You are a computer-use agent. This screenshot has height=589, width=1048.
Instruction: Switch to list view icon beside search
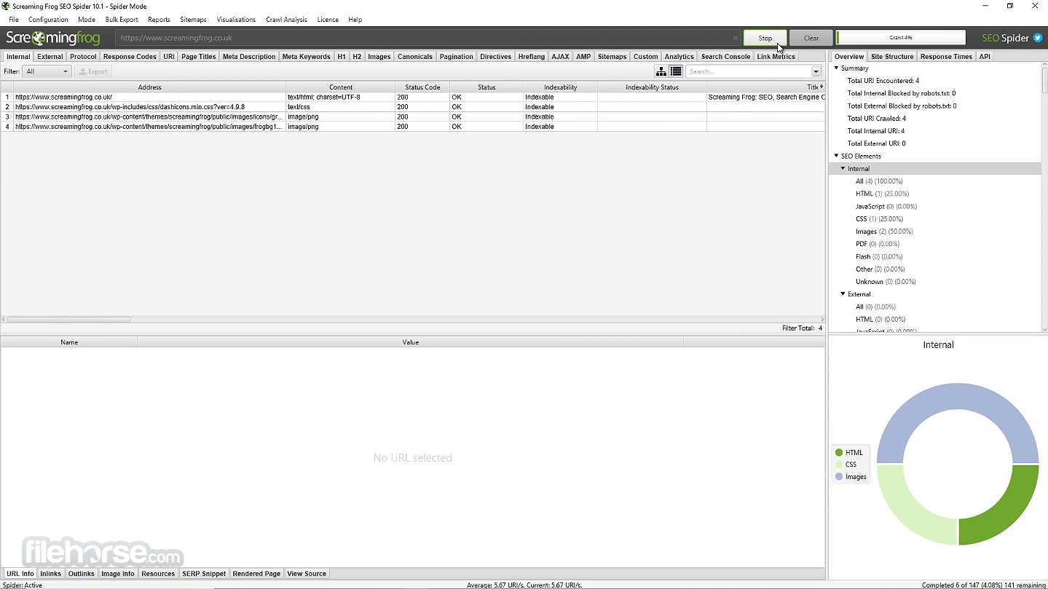(x=676, y=71)
